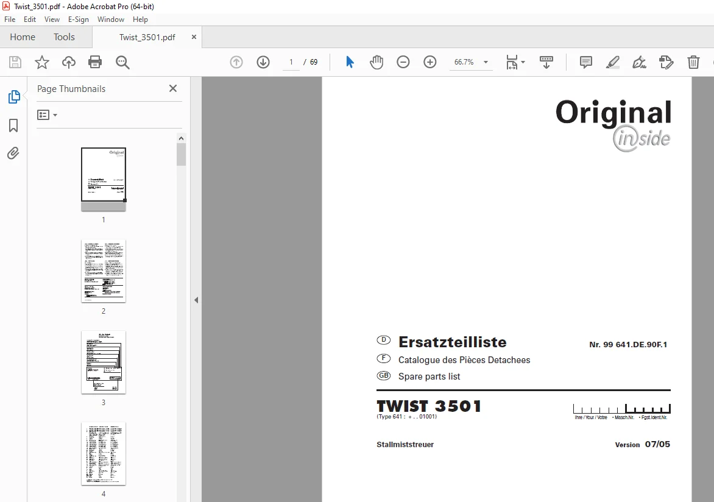Click the '(Type 641 : + . . 01001)' text
Viewport: 714px width, 502px height.
(406, 416)
